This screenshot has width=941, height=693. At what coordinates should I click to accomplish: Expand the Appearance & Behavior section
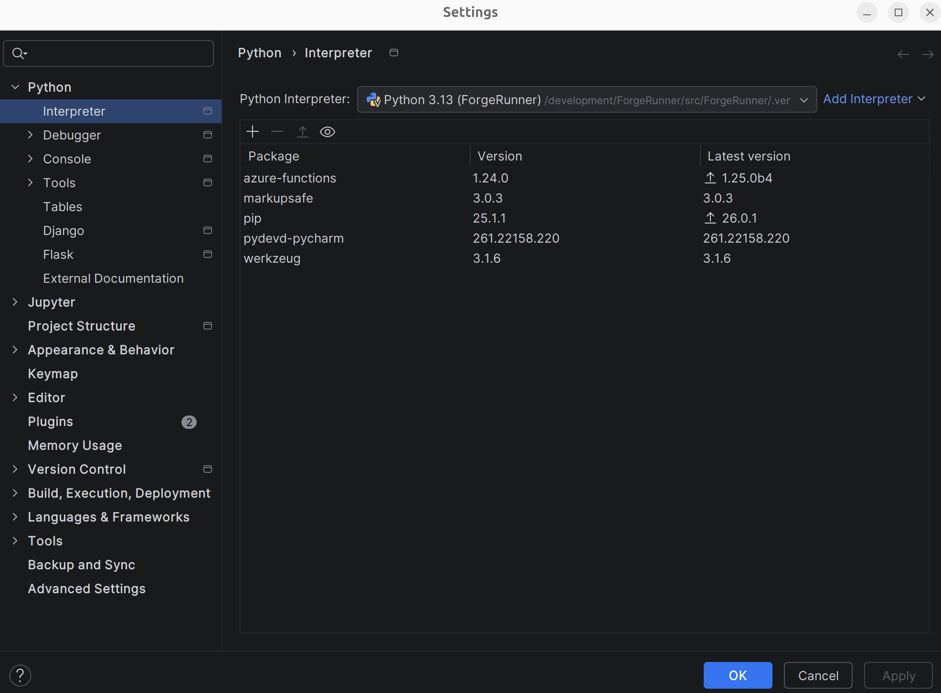(x=15, y=350)
